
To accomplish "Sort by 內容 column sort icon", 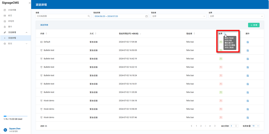I will [46, 33].
